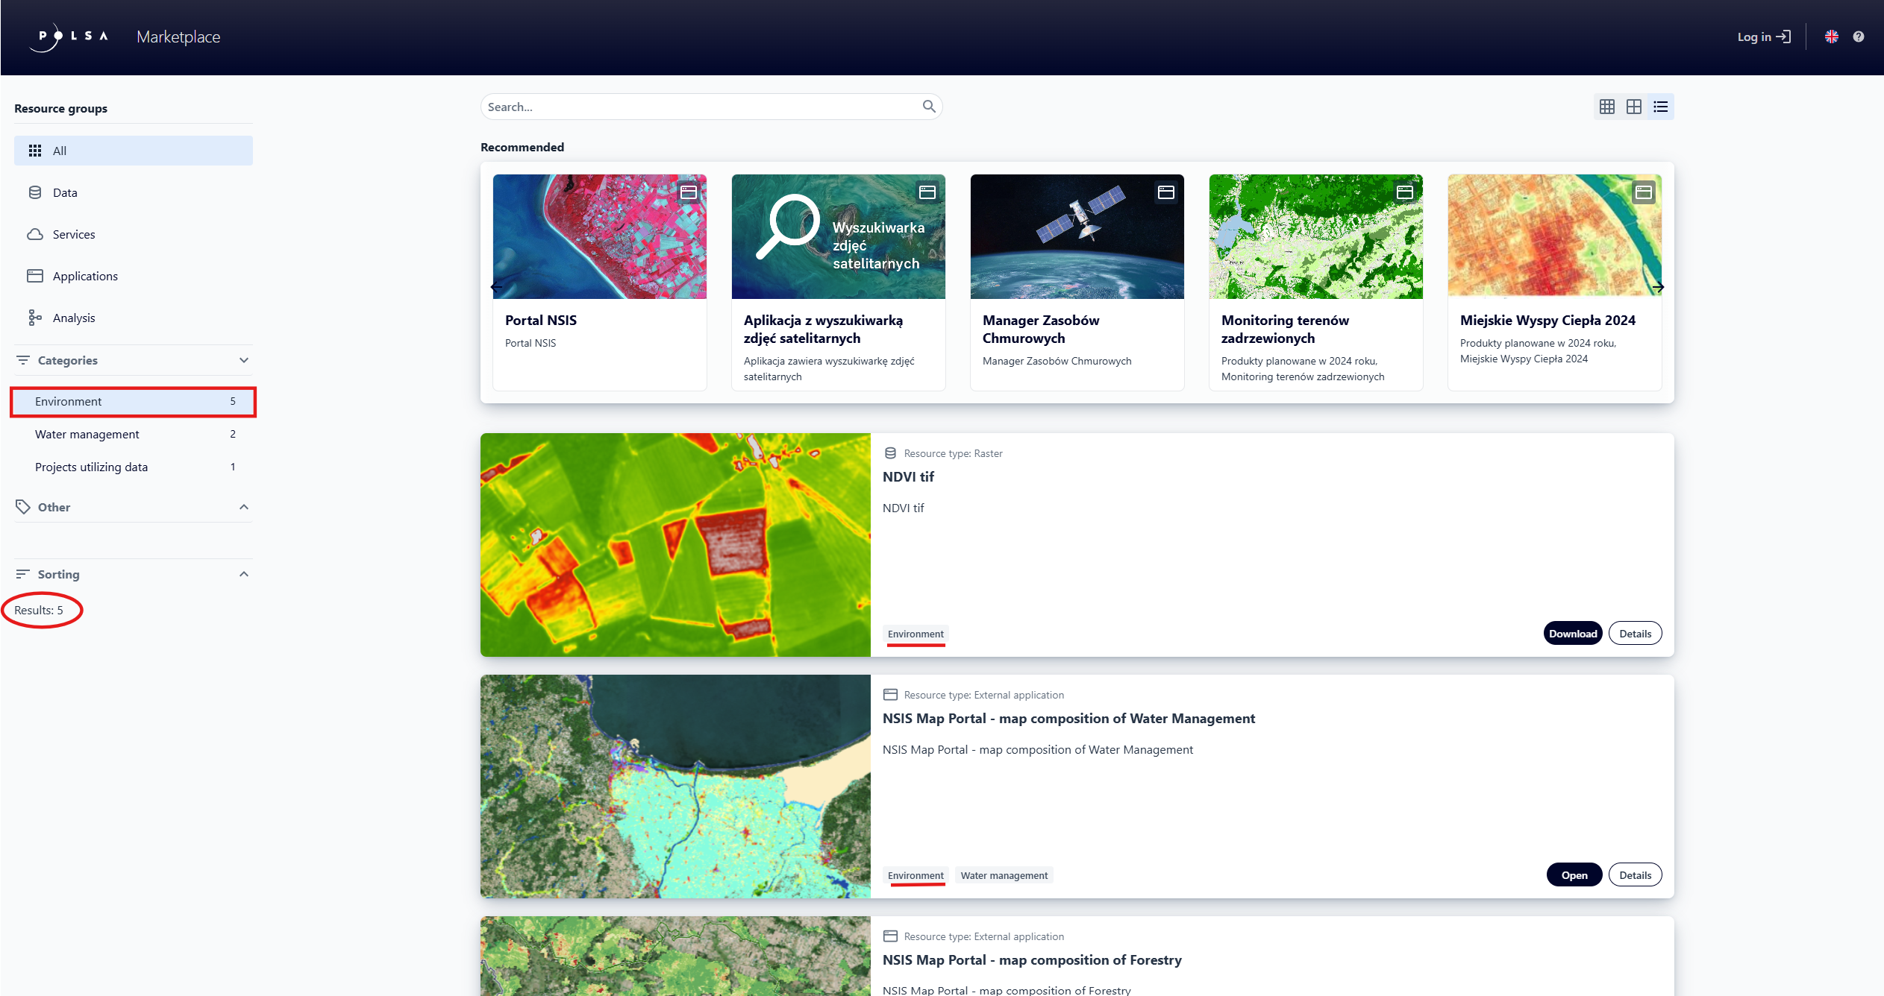This screenshot has width=1884, height=996.
Task: Filter results by Water management category
Action: [87, 434]
